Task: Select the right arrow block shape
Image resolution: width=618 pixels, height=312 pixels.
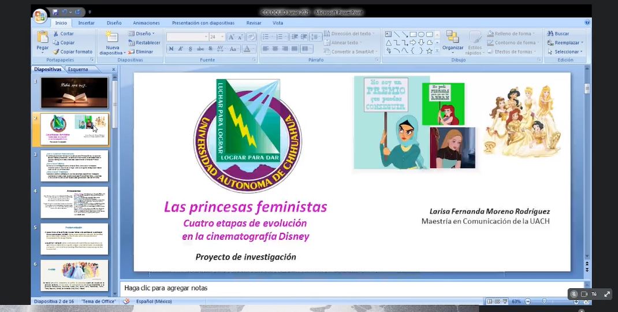Action: click(x=412, y=43)
